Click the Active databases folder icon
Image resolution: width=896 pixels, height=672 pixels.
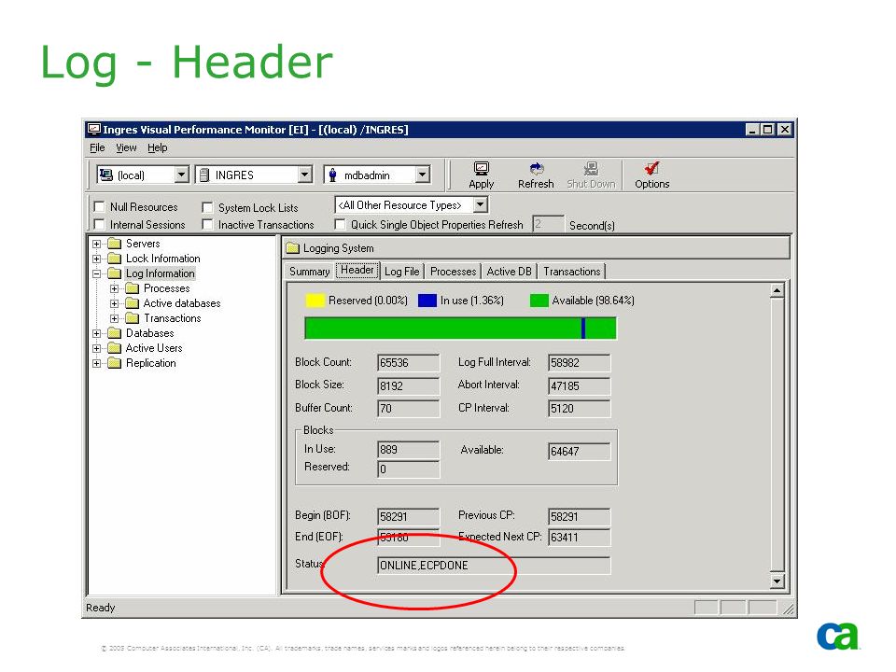(x=132, y=302)
